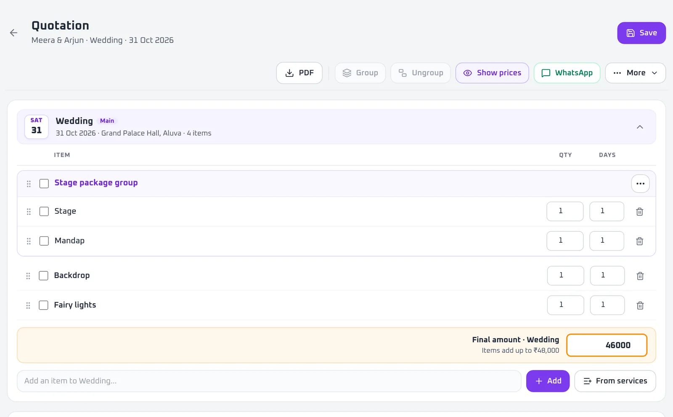The height and width of the screenshot is (417, 673).
Task: Remove Fairy lights using its trash icon
Action: (640, 305)
